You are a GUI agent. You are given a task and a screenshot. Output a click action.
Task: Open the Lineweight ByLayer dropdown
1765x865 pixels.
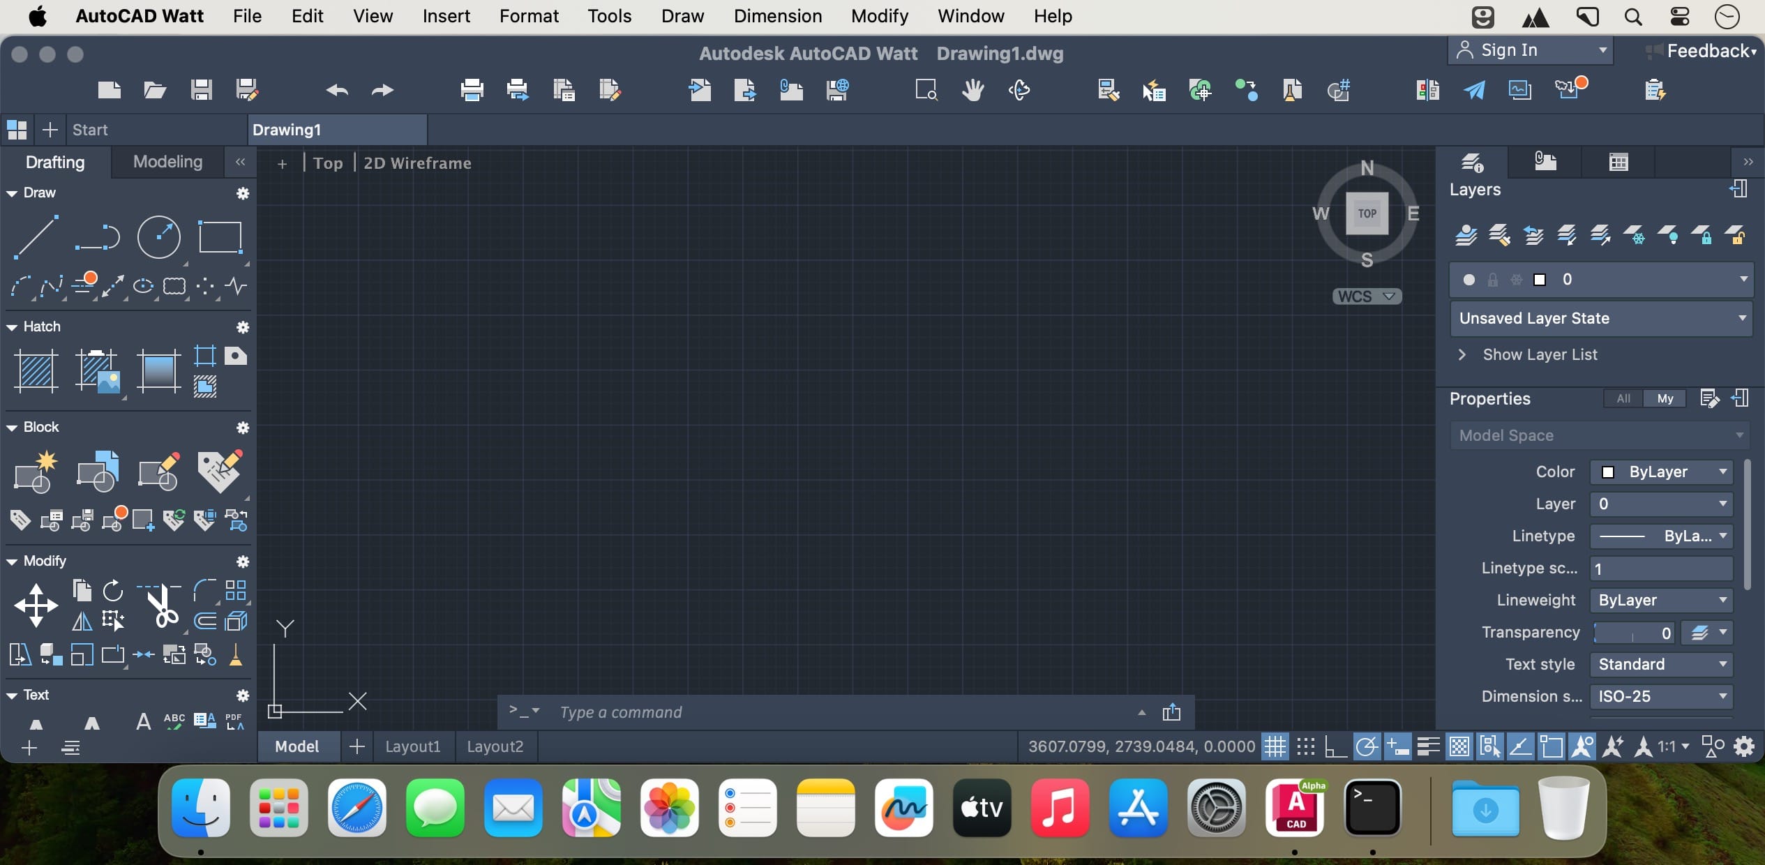[1662, 600]
